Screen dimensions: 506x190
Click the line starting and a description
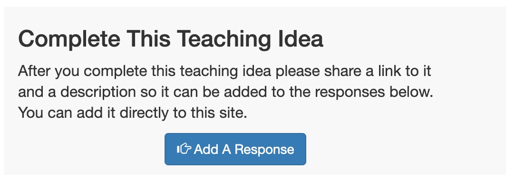[225, 92]
